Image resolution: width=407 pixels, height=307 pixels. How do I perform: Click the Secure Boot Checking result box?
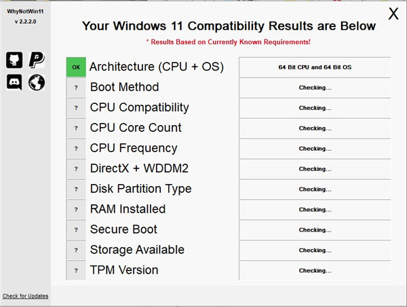[315, 230]
